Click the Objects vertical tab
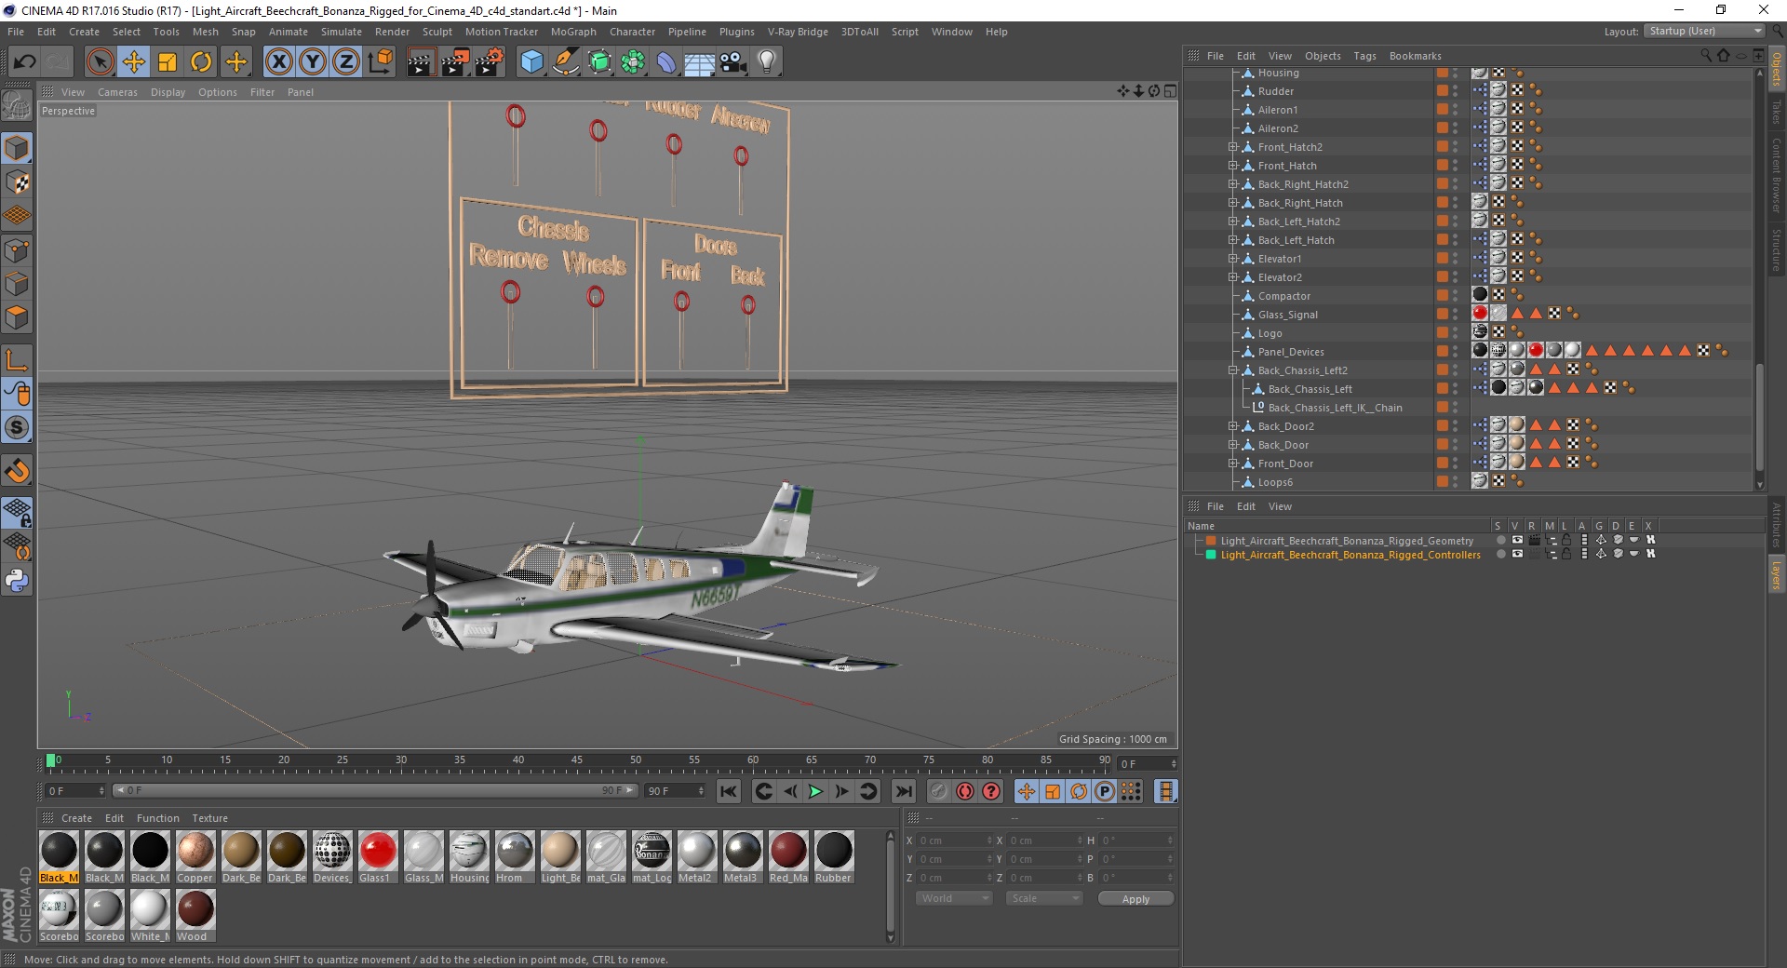 (1776, 70)
